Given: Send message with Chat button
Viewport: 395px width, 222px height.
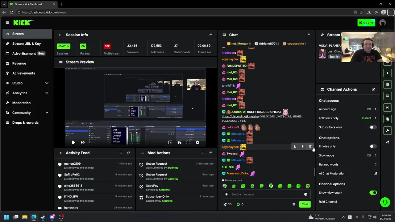Looking at the screenshot, I should click(305, 204).
